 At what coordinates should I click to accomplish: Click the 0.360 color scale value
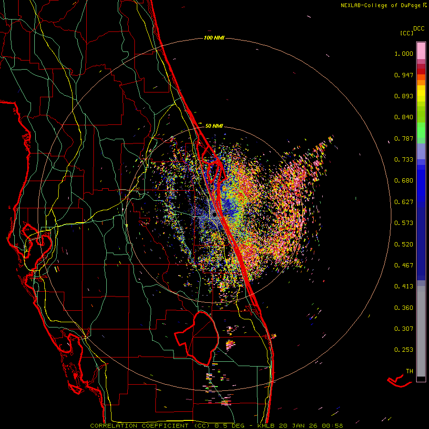point(404,307)
